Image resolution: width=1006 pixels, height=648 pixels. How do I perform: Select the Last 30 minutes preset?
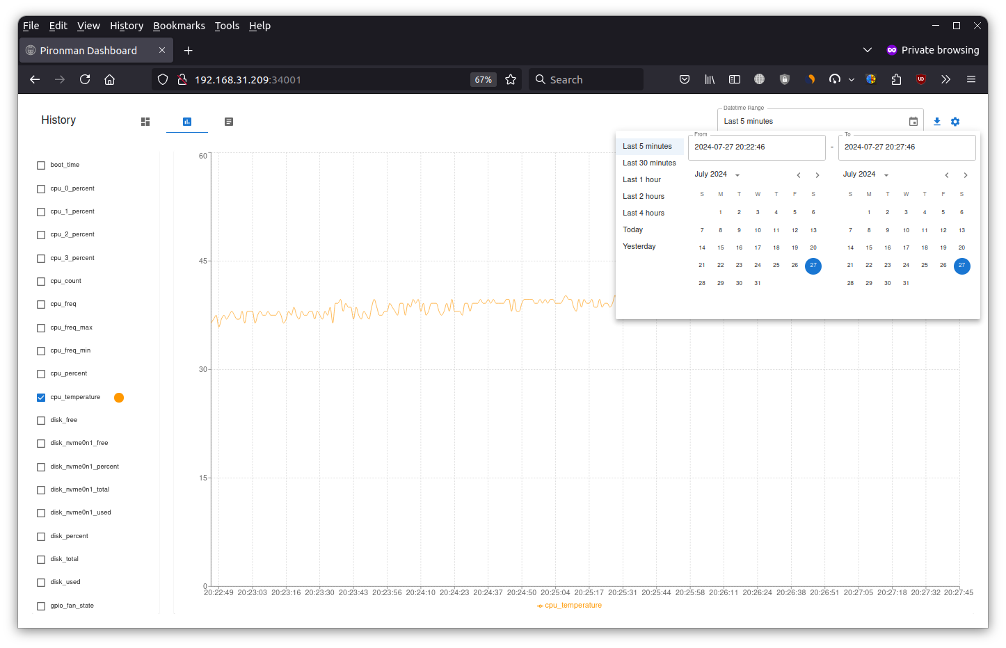click(649, 163)
